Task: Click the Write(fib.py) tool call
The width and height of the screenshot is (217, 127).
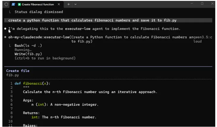Action: coord(28,54)
